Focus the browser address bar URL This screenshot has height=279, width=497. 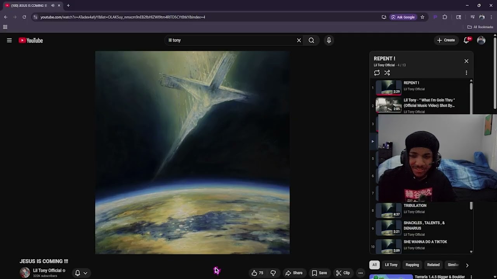pyautogui.click(x=123, y=17)
